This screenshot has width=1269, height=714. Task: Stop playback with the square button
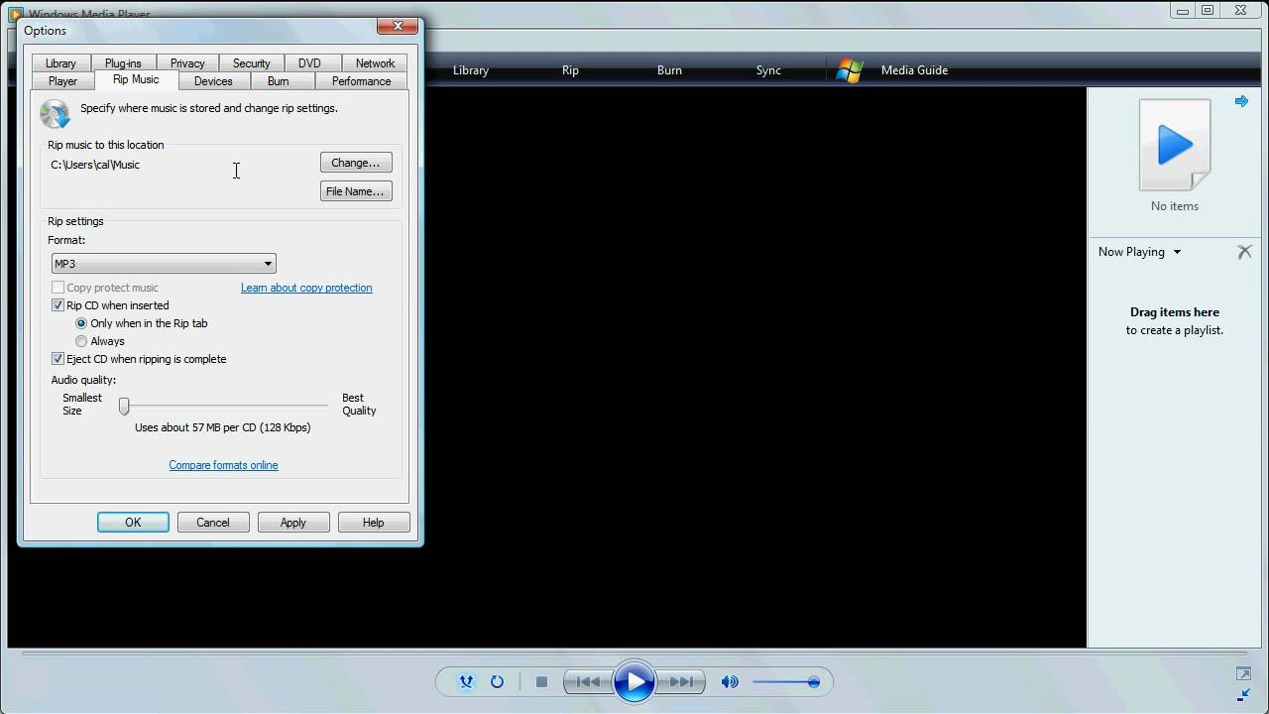click(541, 681)
